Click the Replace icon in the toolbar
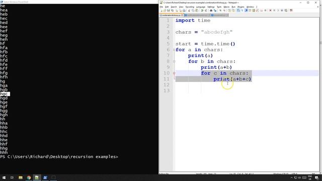Screen dimensions: 322x181 point(215,11)
